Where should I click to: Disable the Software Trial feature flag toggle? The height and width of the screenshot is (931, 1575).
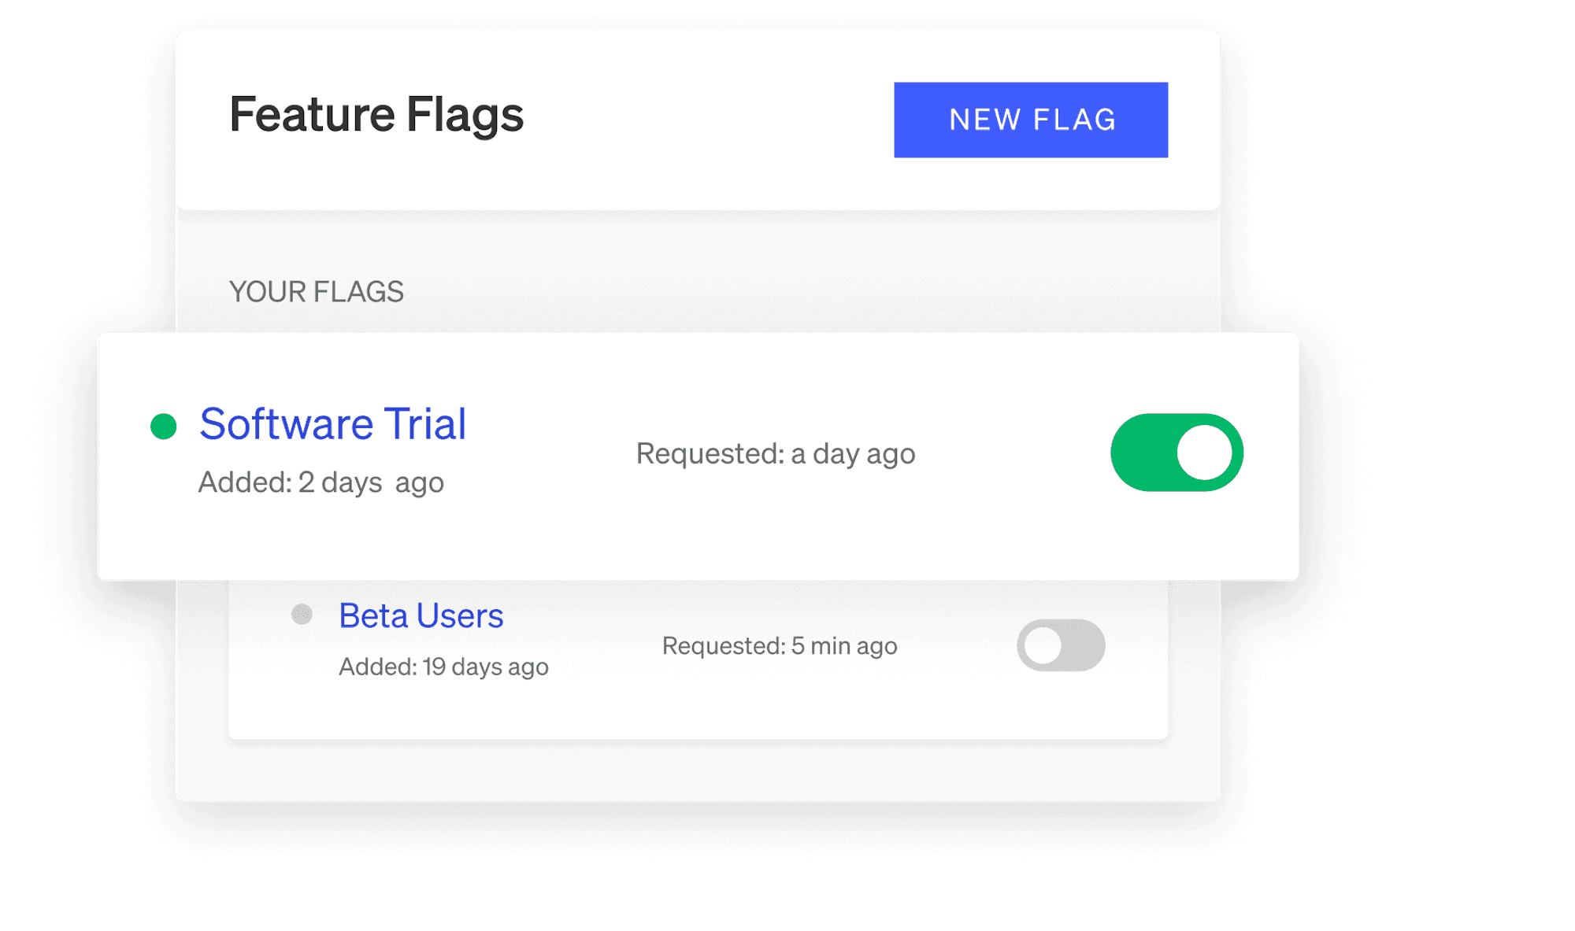[1176, 452]
